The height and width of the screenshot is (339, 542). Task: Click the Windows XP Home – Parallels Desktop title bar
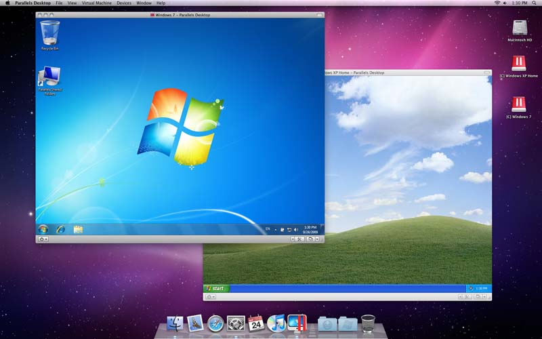(408, 73)
